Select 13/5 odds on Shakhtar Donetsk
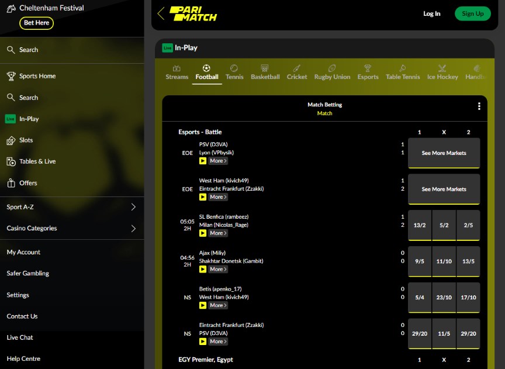The image size is (505, 369). [468, 261]
